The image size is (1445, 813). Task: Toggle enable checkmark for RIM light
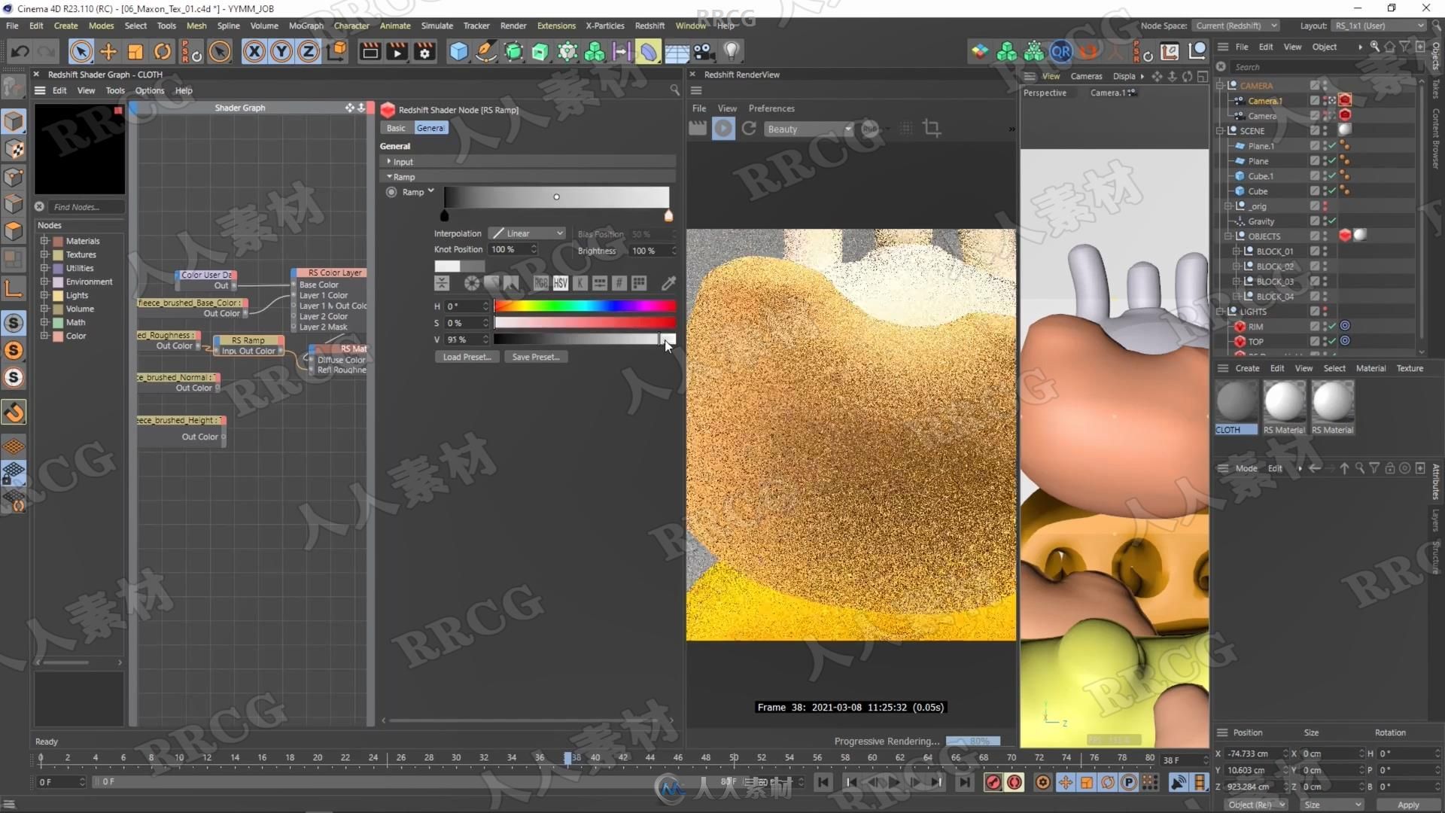(x=1332, y=327)
